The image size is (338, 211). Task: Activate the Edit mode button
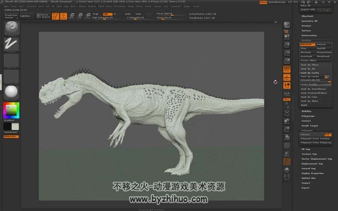[x=56, y=16]
